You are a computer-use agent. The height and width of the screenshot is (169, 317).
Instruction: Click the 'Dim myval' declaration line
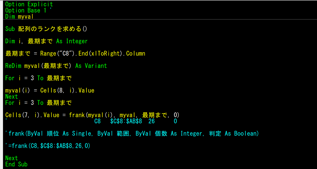pyautogui.click(x=19, y=17)
